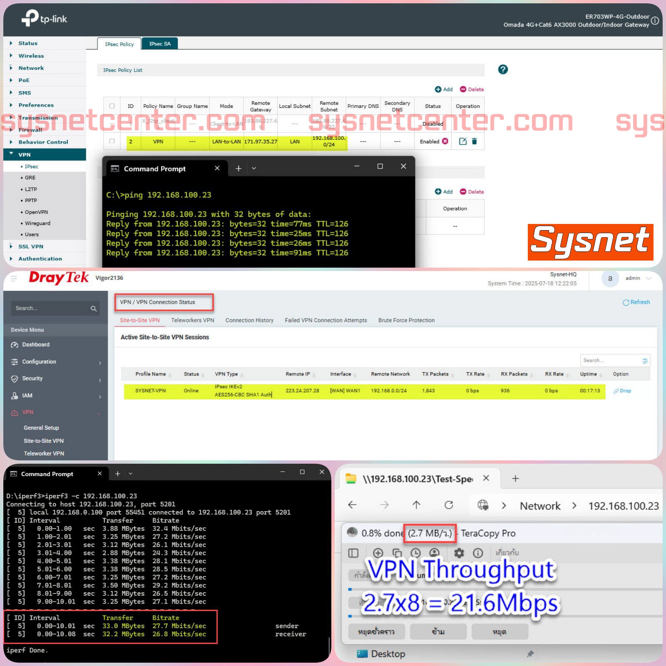Click the refresh icon in File Explorer

(449, 505)
